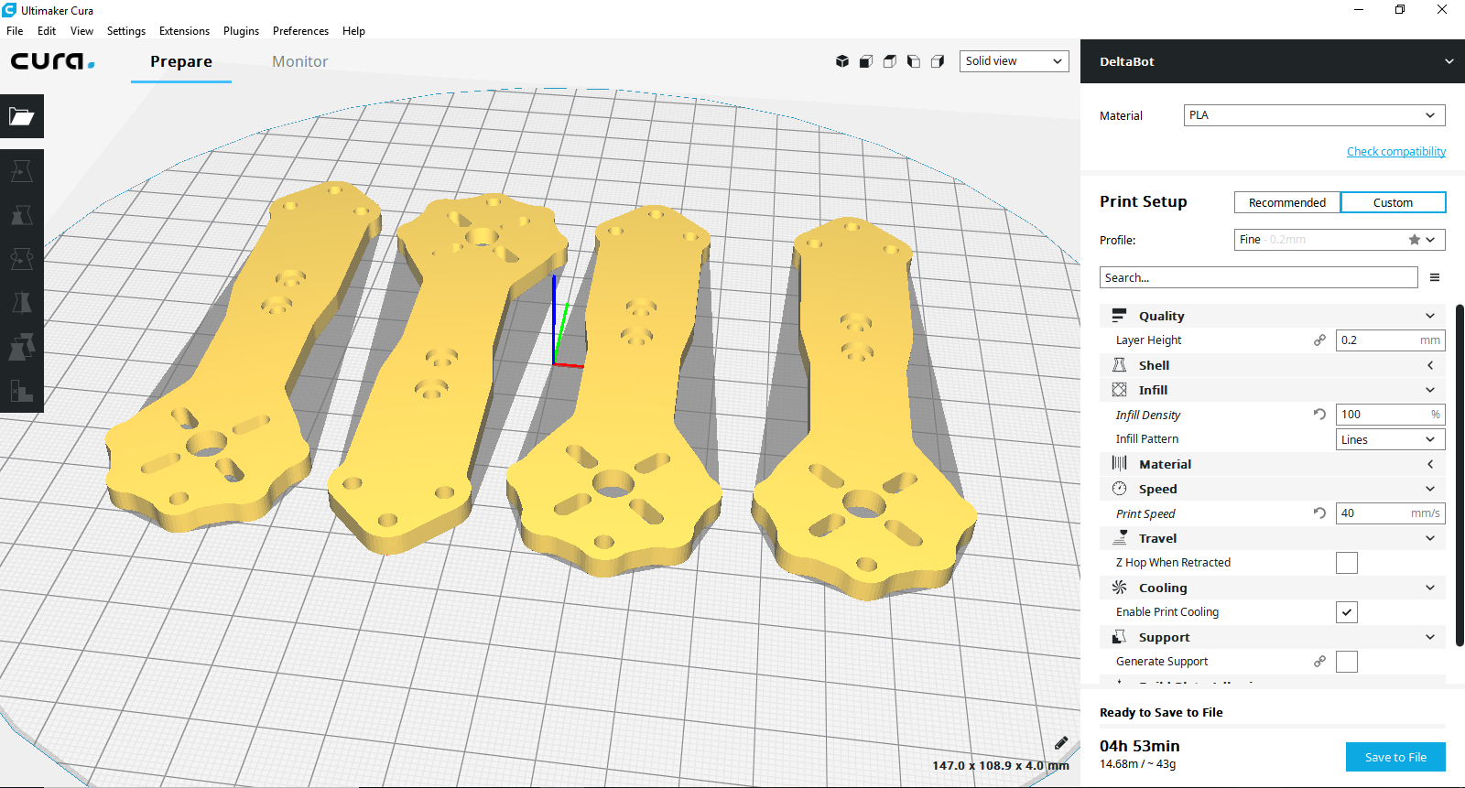1465x788 pixels.
Task: Switch to the Prepare tab
Action: click(181, 61)
